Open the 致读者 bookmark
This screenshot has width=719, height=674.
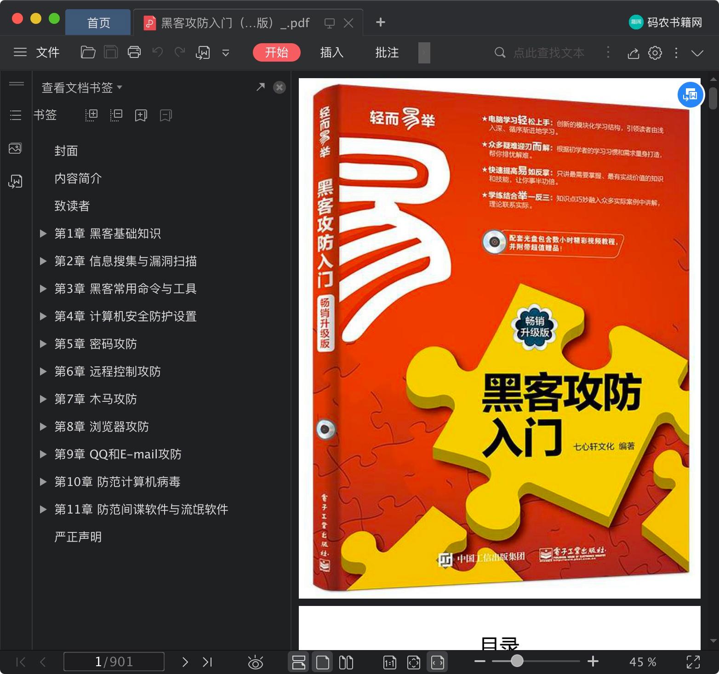pos(72,206)
